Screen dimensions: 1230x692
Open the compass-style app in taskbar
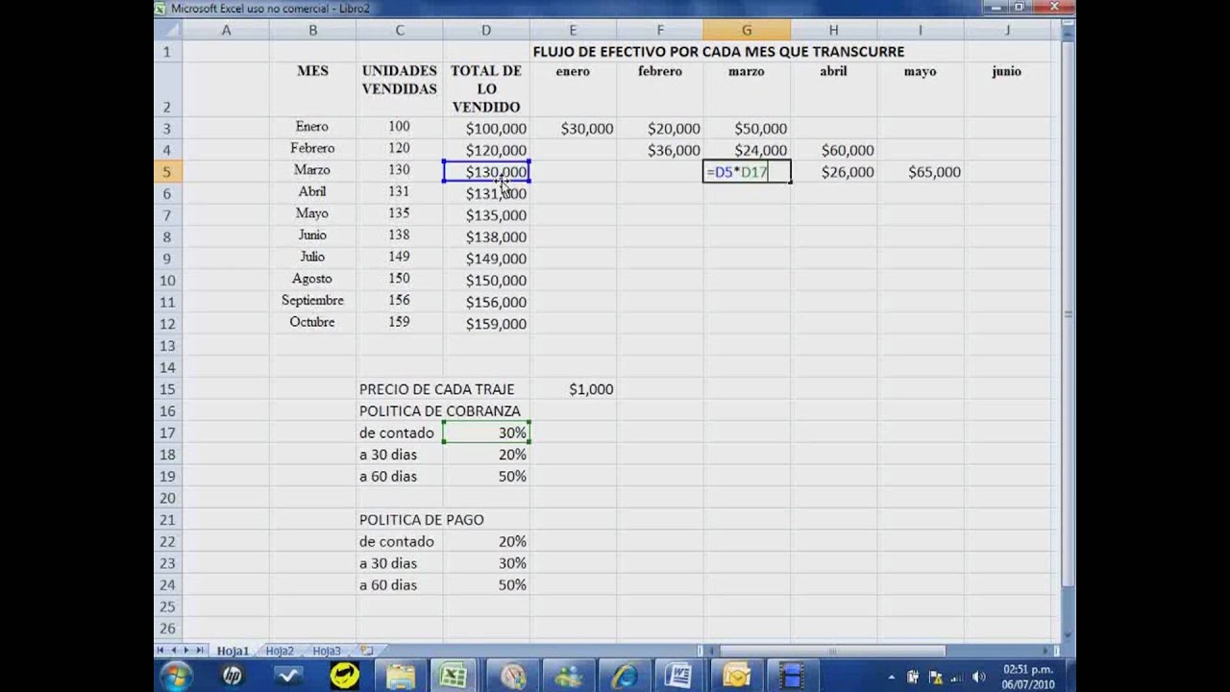point(512,677)
